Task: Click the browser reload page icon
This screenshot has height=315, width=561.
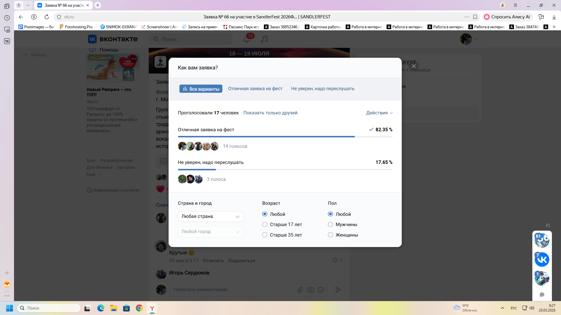Action: pos(46,17)
